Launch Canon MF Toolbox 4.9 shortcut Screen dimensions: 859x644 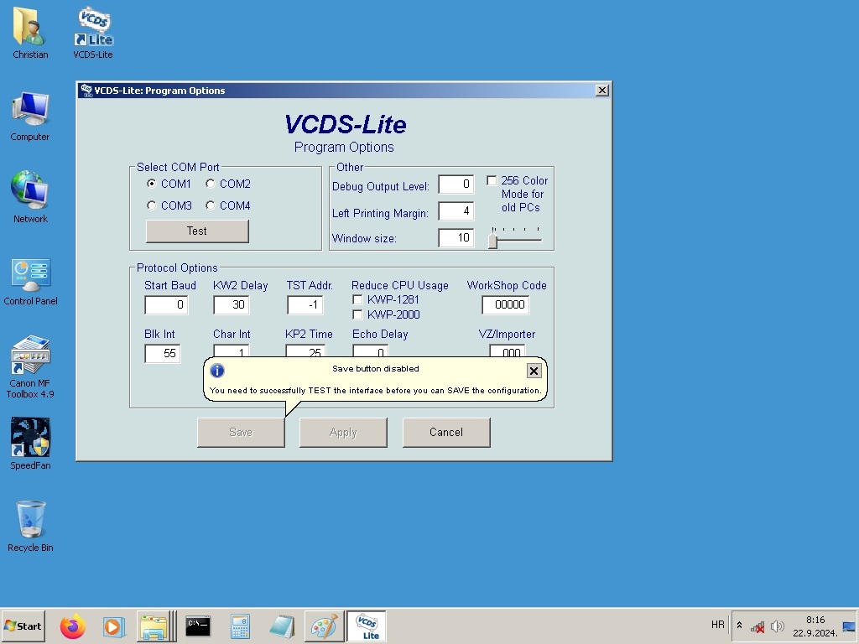[30, 366]
